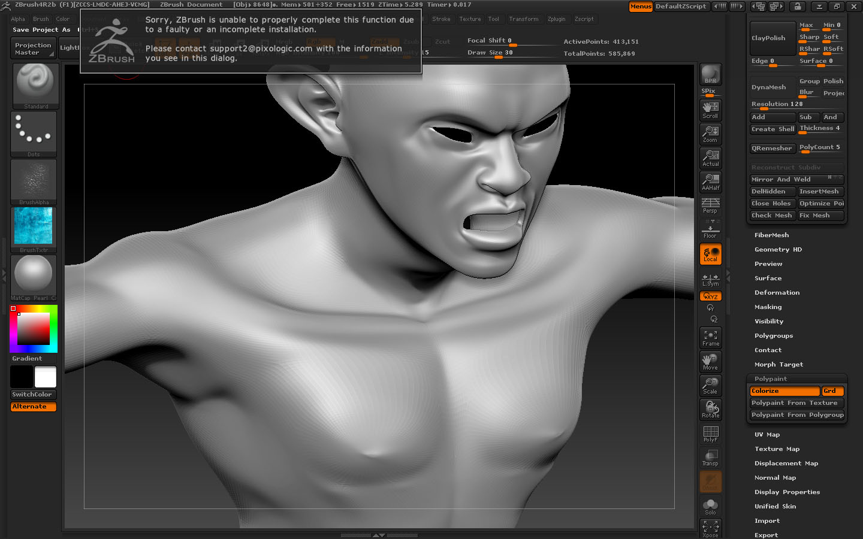863x539 pixels.
Task: Toggle the Floor grid
Action: (x=711, y=229)
